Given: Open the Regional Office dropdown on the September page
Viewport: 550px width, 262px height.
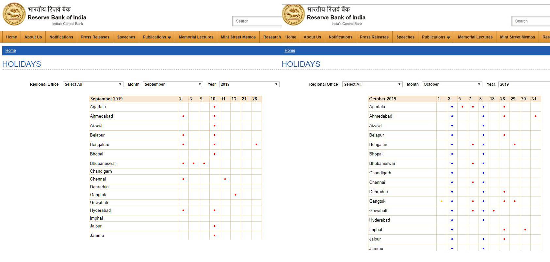Looking at the screenshot, I should (x=93, y=84).
